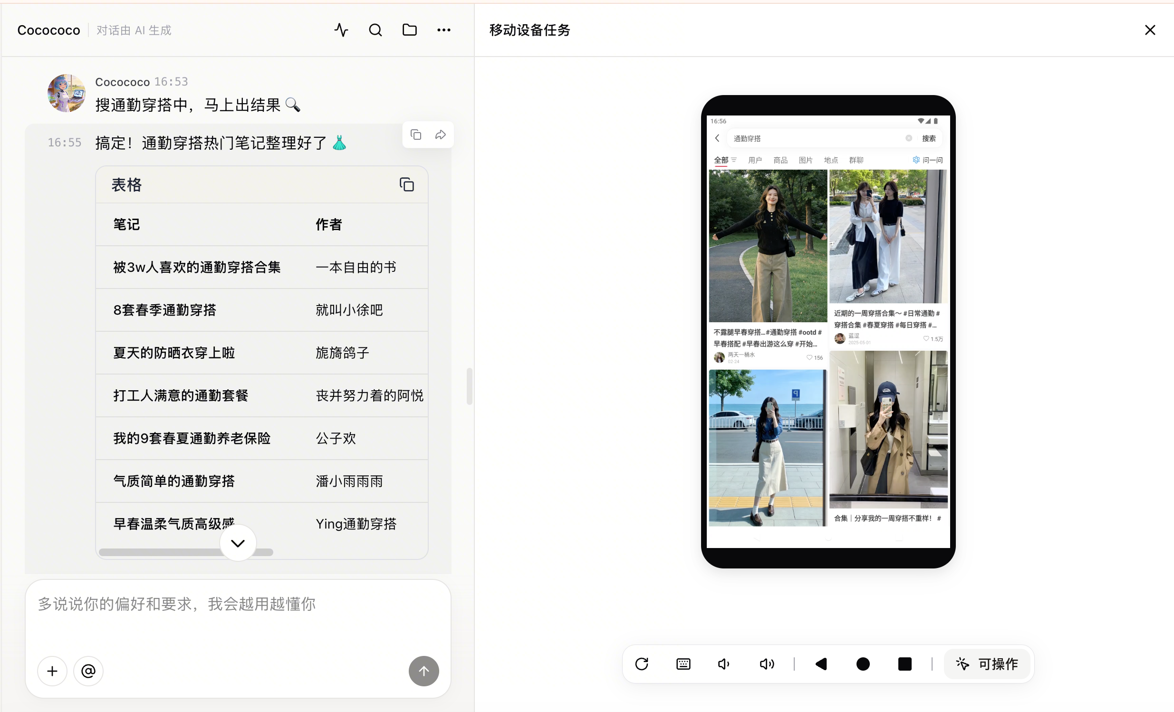Click author cell 一本自由的书
Image resolution: width=1174 pixels, height=712 pixels.
coord(356,268)
